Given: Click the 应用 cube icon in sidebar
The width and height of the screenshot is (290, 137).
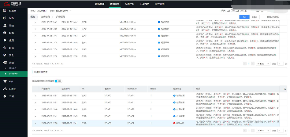Looking at the screenshot, I should [x=5, y=40].
